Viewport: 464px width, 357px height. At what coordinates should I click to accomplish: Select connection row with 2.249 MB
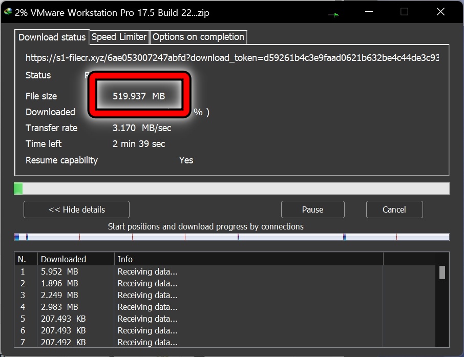click(225, 295)
